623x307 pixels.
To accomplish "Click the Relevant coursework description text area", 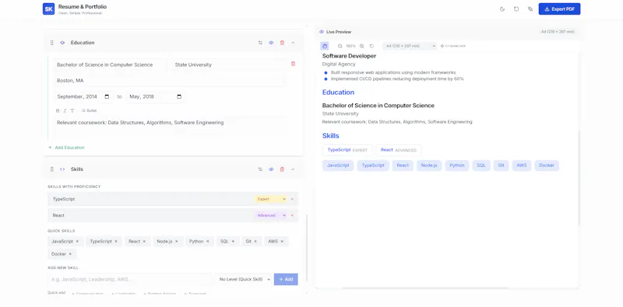I will pos(170,126).
